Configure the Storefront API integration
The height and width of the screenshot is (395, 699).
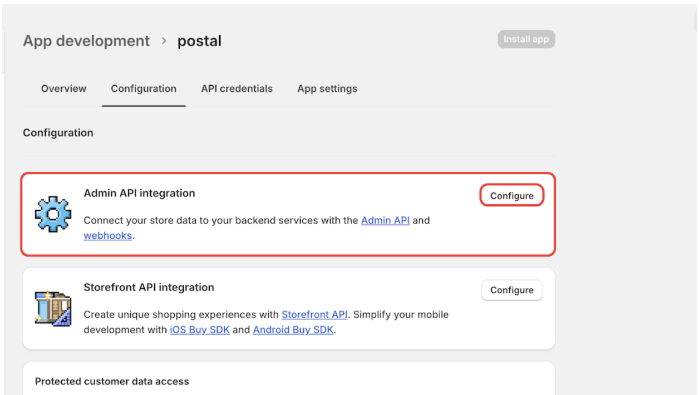click(x=511, y=290)
